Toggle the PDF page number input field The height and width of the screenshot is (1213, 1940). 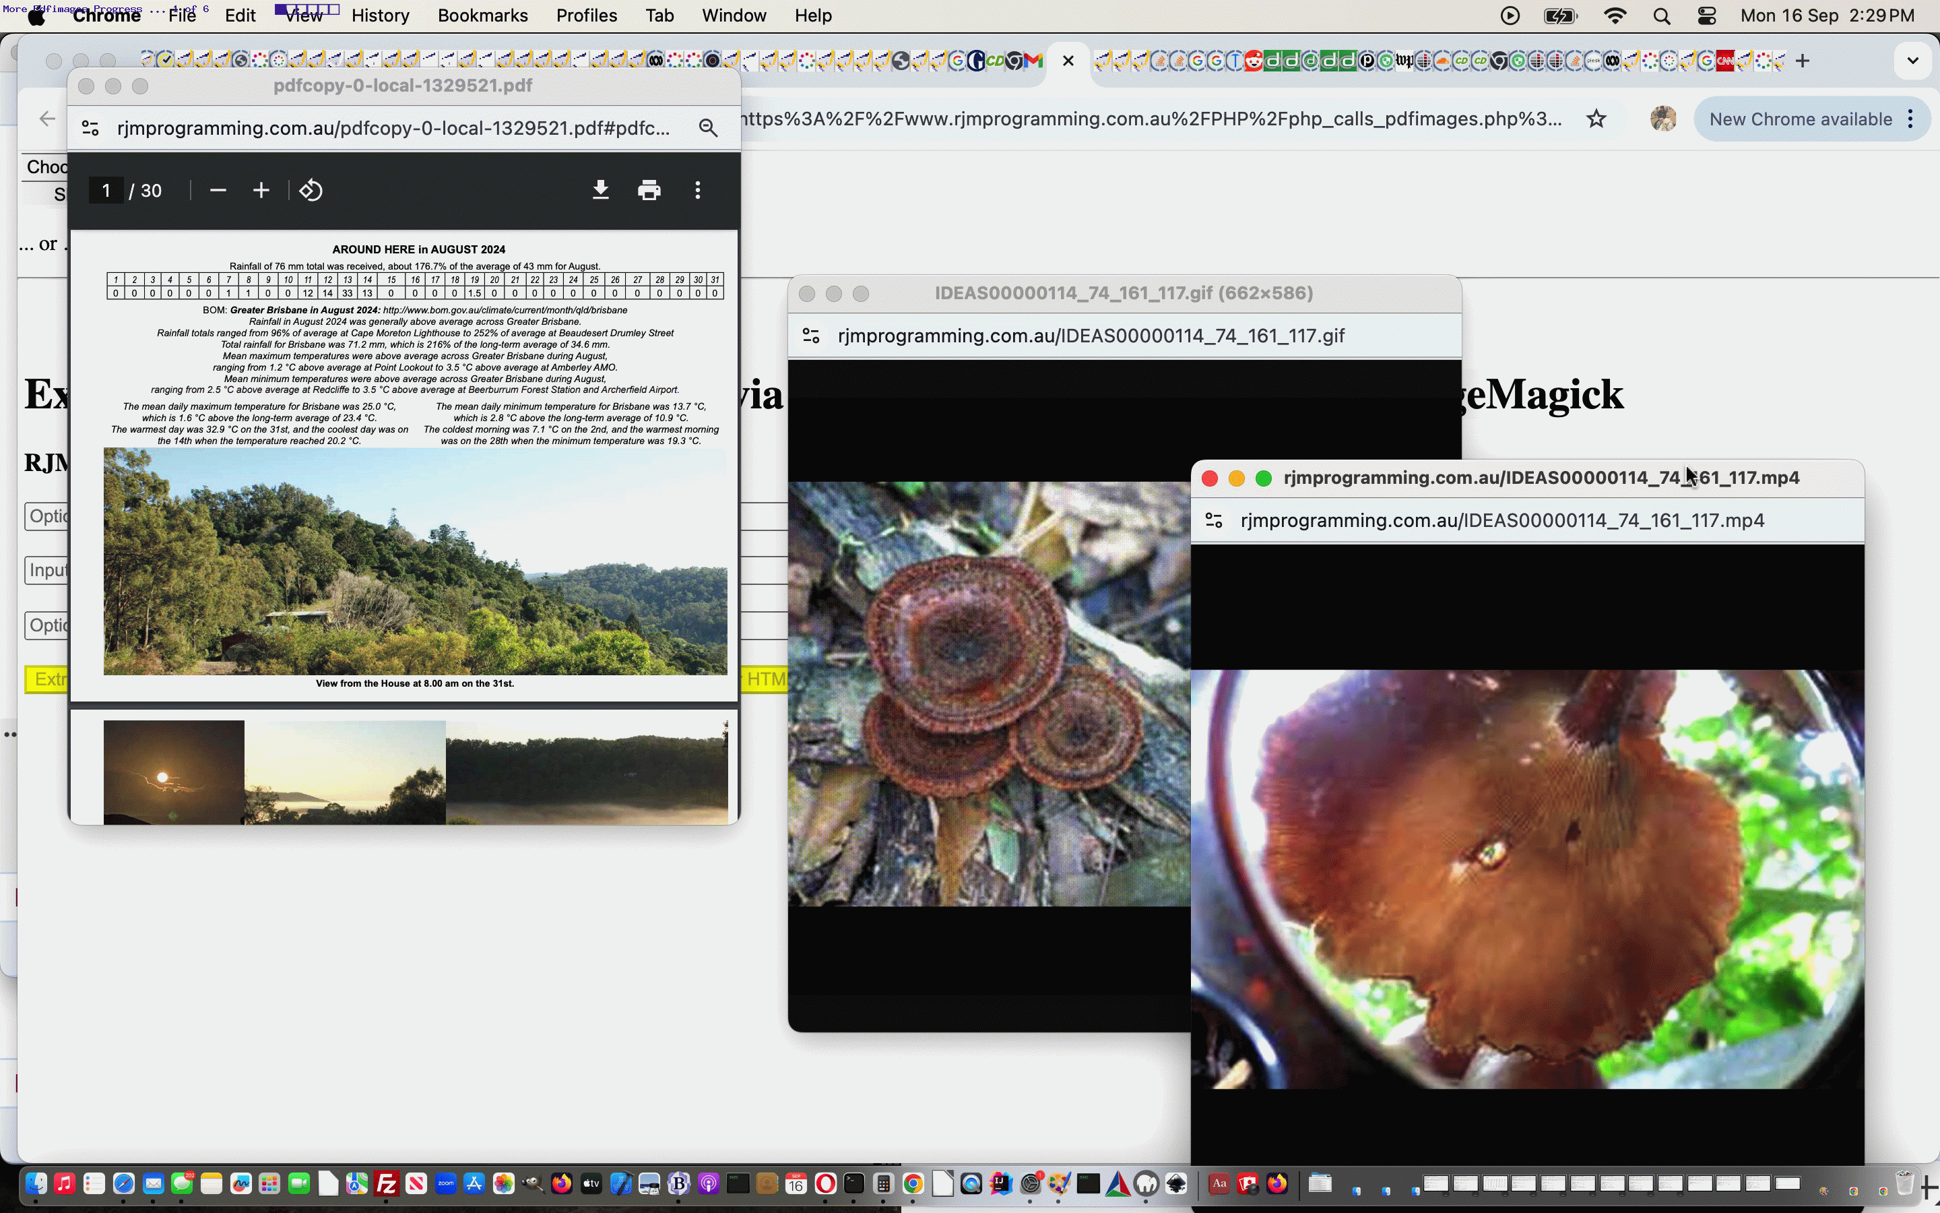(x=108, y=189)
